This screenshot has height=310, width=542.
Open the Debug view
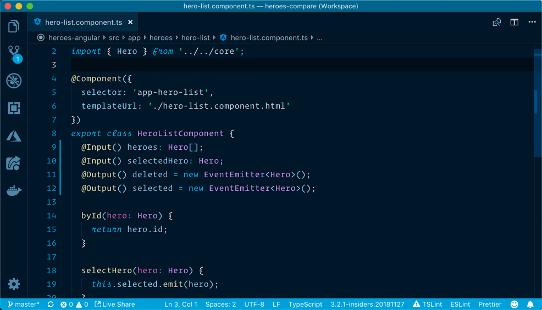(x=14, y=81)
